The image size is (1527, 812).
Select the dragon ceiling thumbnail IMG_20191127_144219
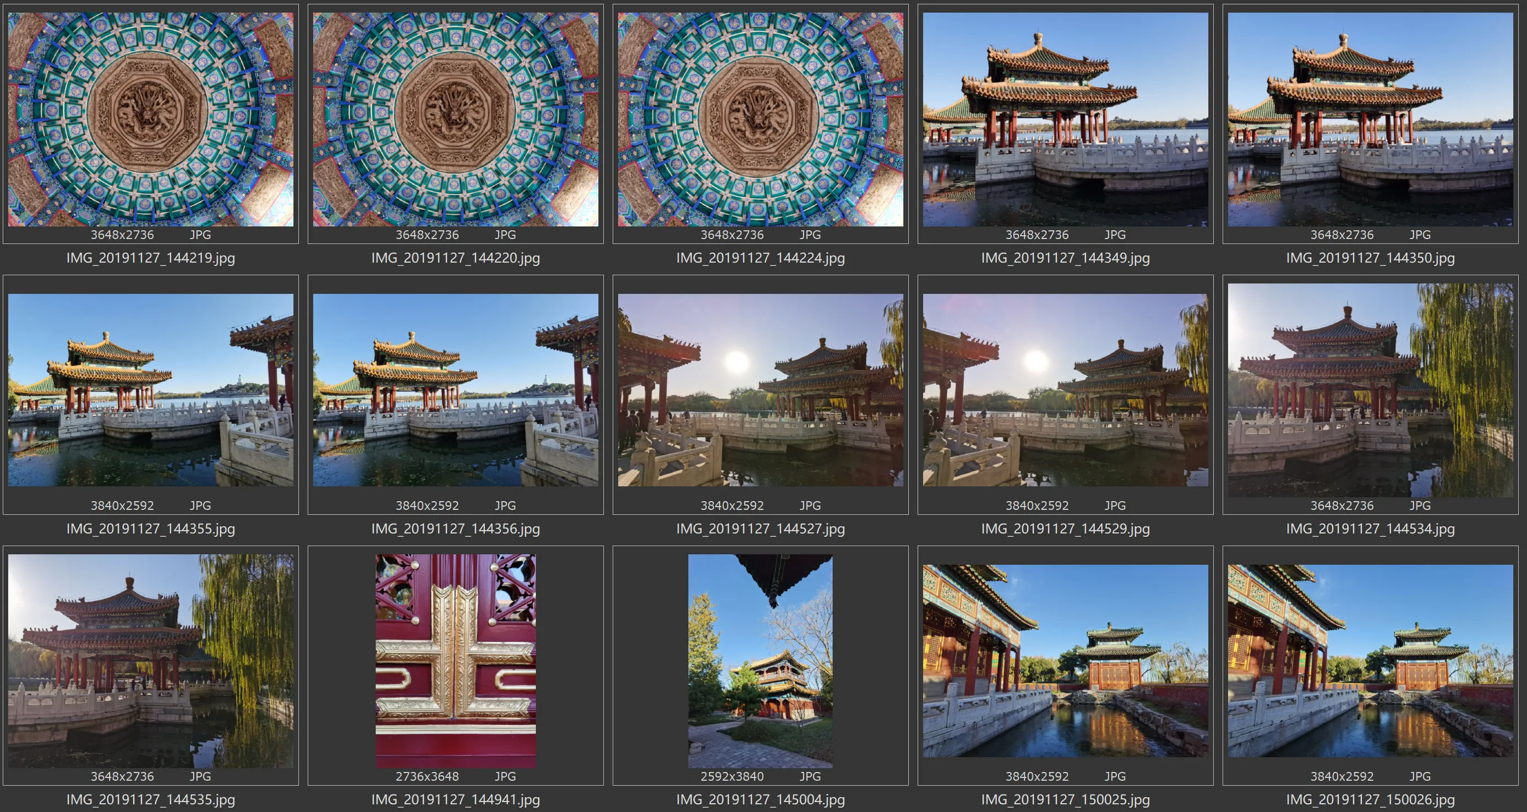coord(151,119)
